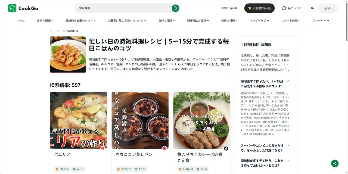Open the ホーム menu item

point(20,21)
